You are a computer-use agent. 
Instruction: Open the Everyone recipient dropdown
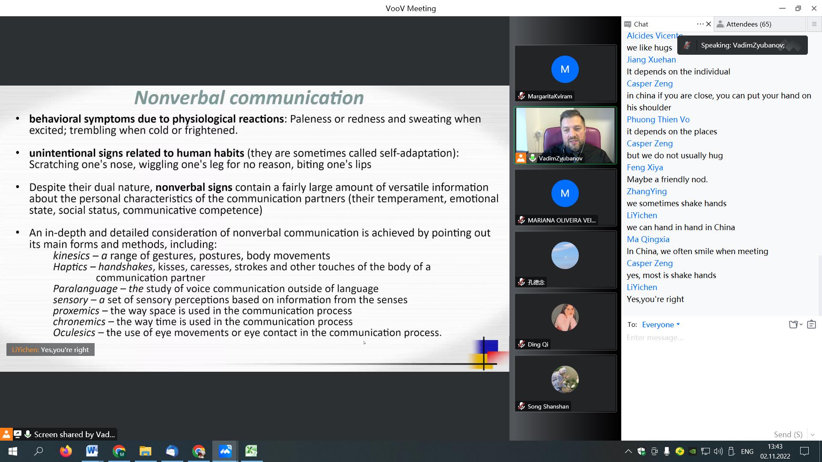coord(661,325)
